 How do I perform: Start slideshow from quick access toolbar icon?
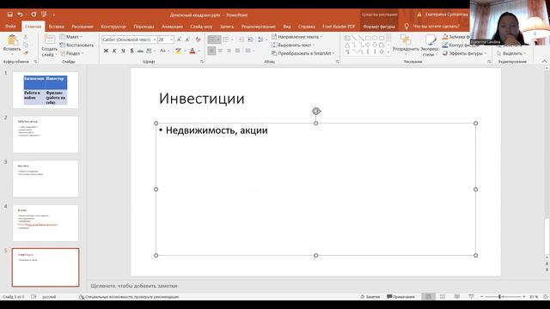coord(44,15)
